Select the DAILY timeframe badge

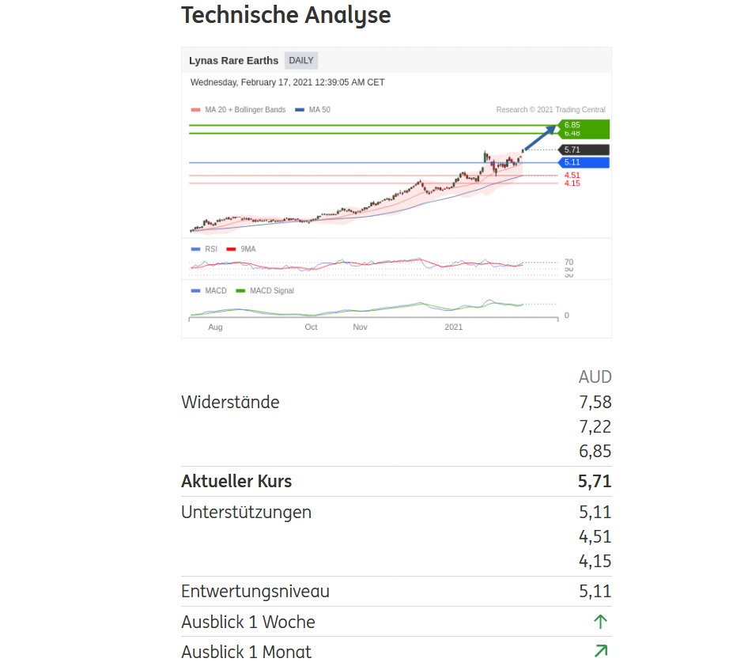coord(301,61)
